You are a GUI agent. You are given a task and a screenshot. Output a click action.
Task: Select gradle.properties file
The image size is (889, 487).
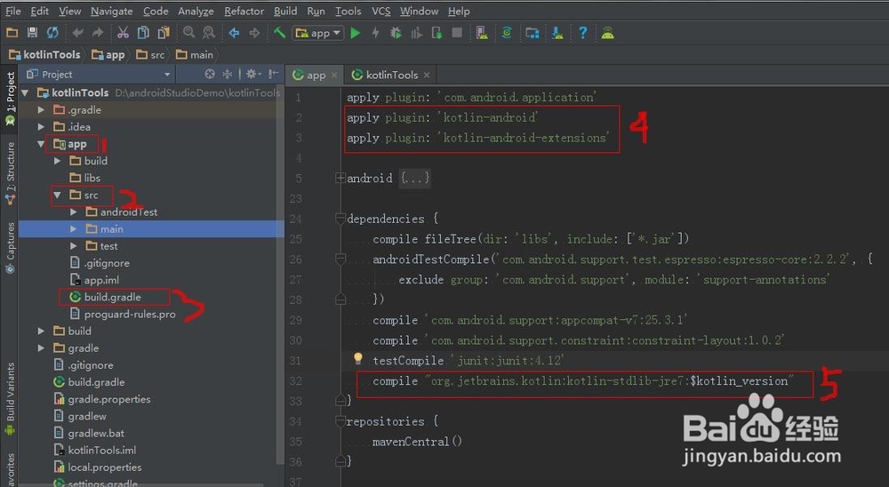[108, 398]
